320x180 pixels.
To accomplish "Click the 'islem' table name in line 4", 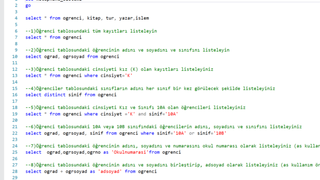I will click(142, 18).
